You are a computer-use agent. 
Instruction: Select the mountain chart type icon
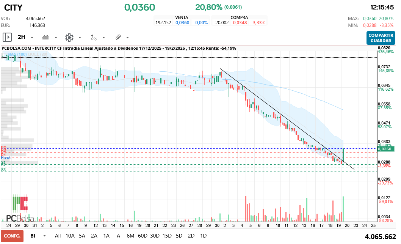45,37
